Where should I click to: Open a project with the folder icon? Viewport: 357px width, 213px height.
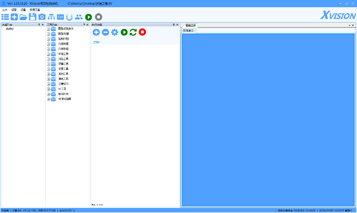pos(23,16)
